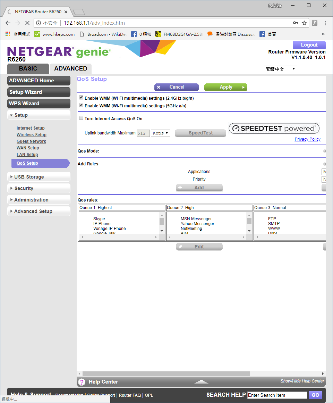
Task: Click the Add rule button
Action: pos(199,188)
